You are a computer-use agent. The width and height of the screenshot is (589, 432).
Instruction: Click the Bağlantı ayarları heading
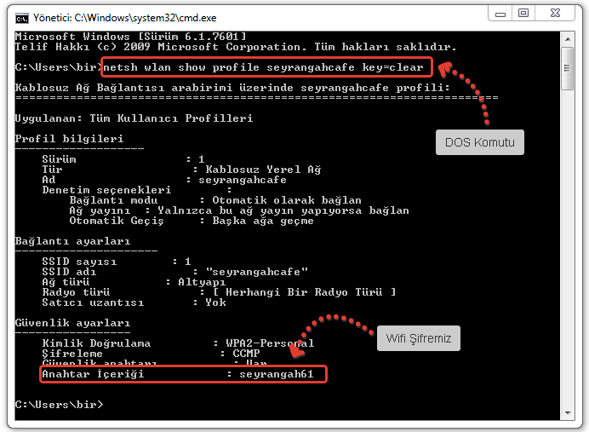(72, 241)
